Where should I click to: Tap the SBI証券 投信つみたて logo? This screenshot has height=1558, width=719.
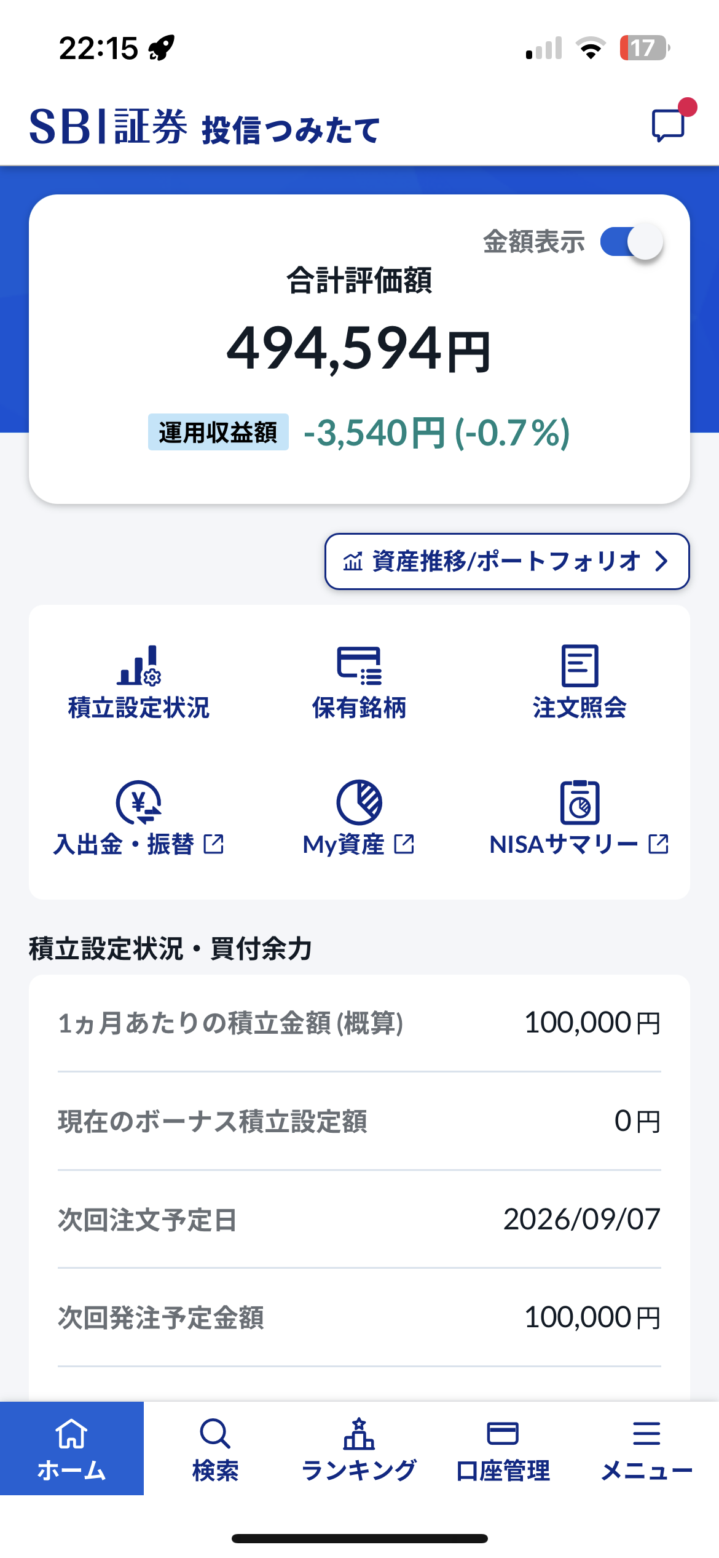205,127
